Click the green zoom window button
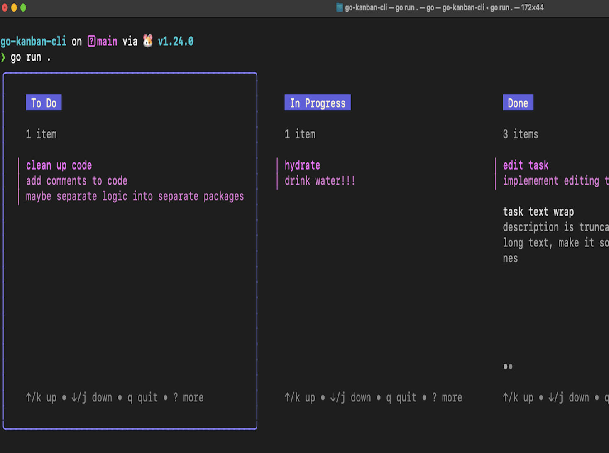Image resolution: width=609 pixels, height=453 pixels. point(23,7)
